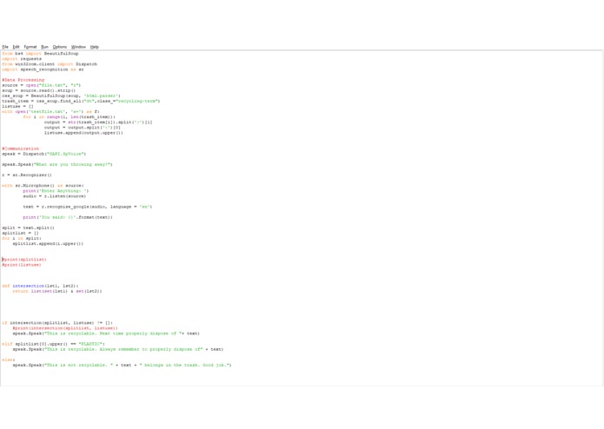Viewport: 604px width, 429px height.
Task: Click the 'This is not recyclable' Speak line
Action: point(123,365)
